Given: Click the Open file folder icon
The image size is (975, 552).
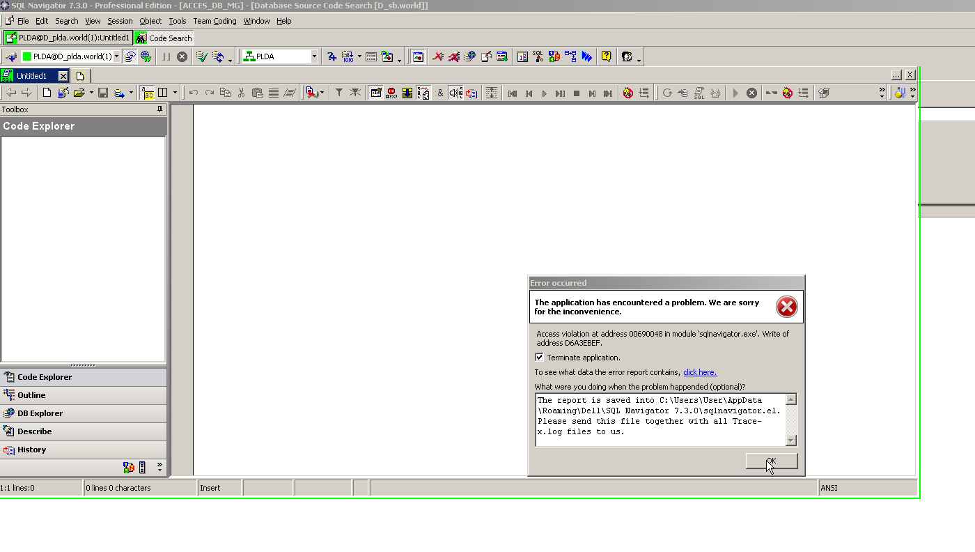Looking at the screenshot, I should point(79,93).
